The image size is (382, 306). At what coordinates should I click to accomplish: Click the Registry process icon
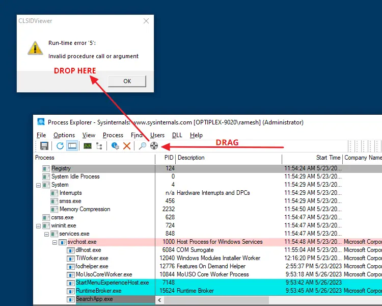46,169
